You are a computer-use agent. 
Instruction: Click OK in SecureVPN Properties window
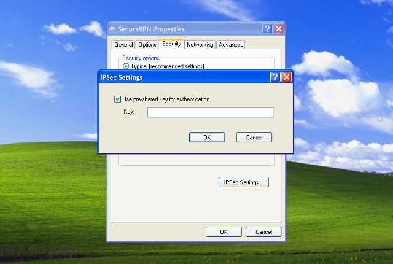pos(224,231)
